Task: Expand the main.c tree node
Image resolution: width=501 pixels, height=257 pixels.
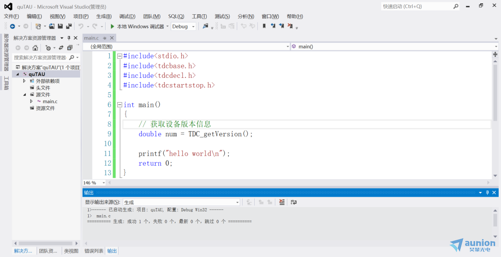Action: click(31, 101)
